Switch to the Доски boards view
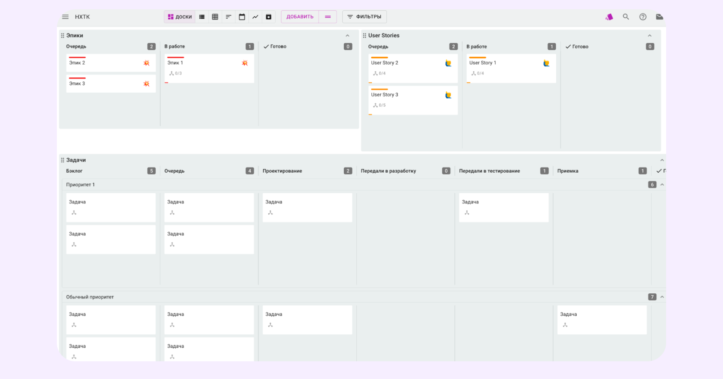723x379 pixels. 180,17
